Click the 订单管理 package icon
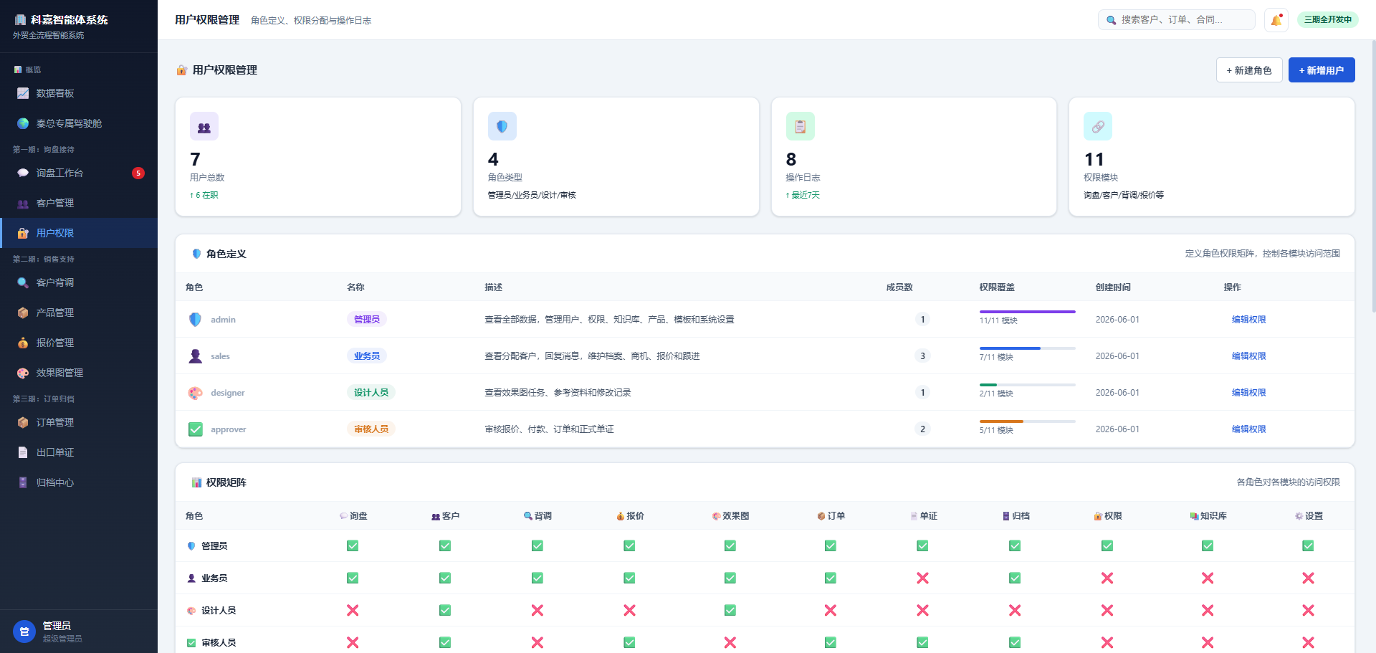Viewport: 1376px width, 653px height. point(23,422)
